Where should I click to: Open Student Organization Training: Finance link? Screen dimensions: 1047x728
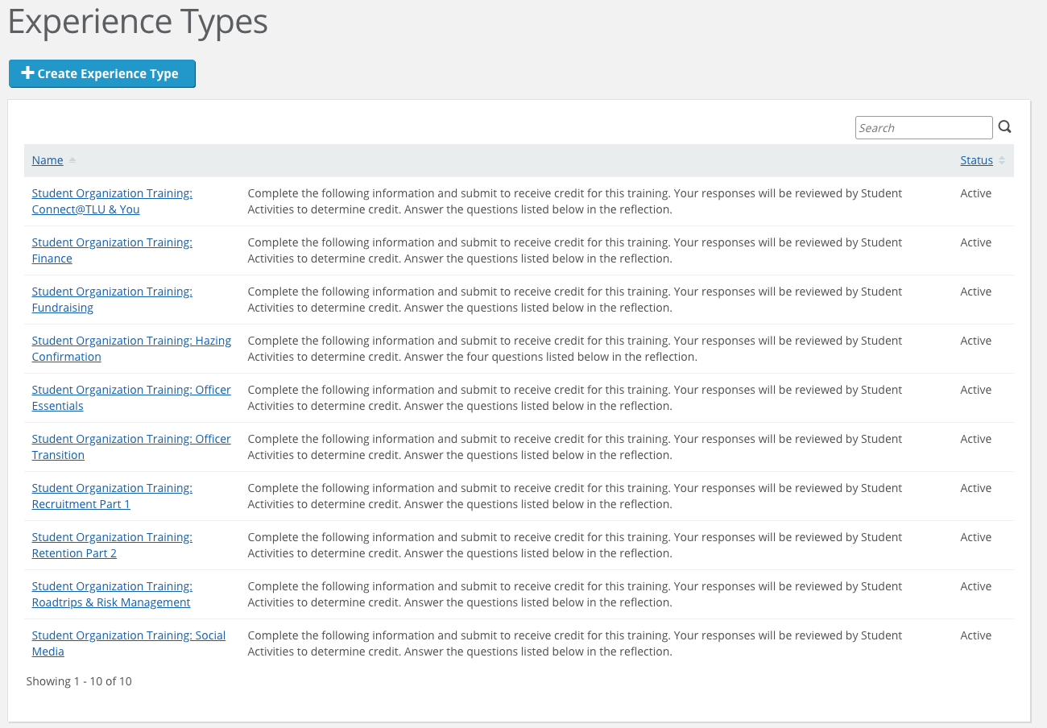(x=112, y=250)
